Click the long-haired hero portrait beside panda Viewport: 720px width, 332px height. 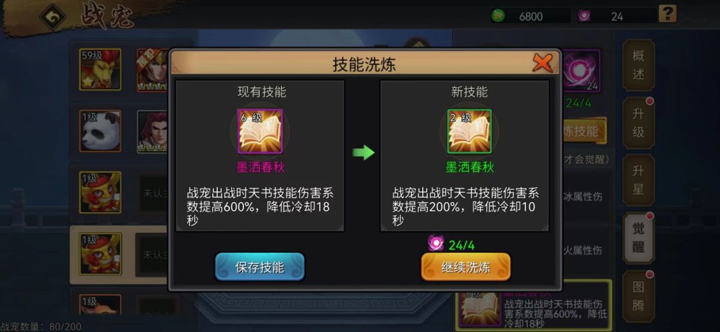153,130
